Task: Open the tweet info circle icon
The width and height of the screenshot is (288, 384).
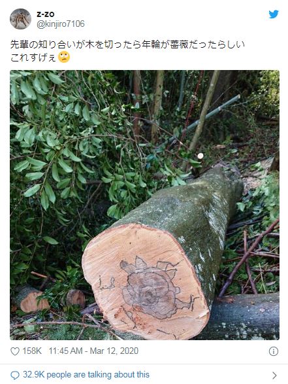Action: point(274,351)
